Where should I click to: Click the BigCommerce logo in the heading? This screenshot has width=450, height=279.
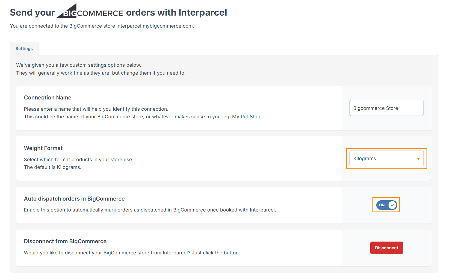(x=90, y=12)
